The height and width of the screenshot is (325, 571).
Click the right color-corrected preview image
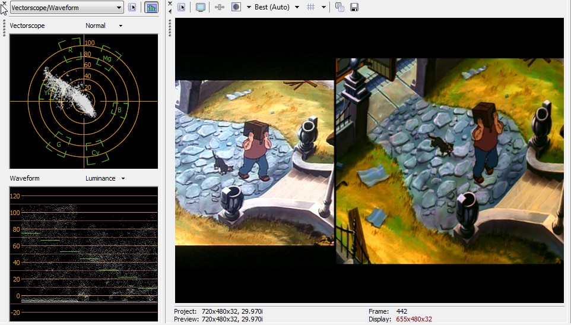click(x=449, y=160)
